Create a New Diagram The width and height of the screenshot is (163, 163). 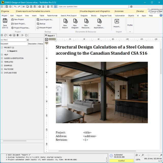(x=75, y=24)
